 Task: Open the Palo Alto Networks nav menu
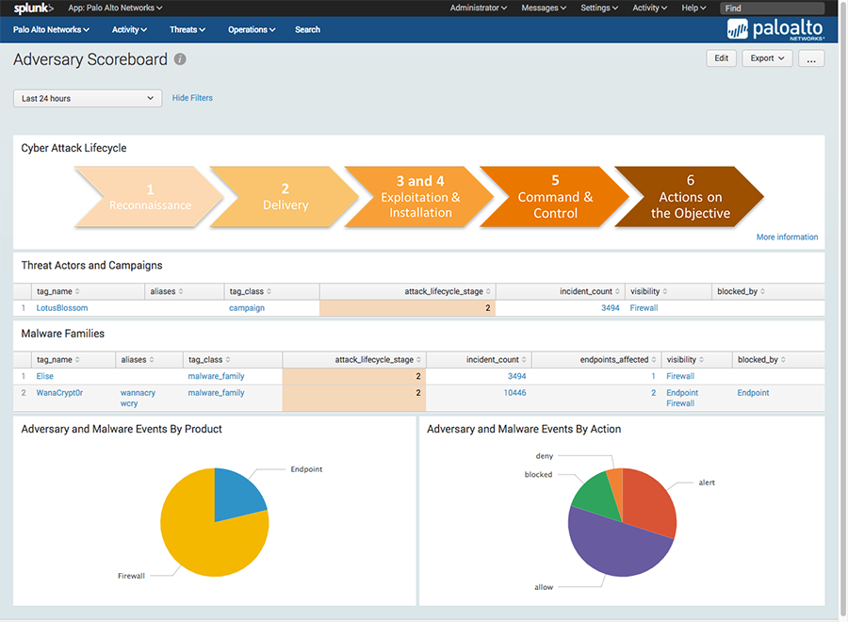tap(52, 30)
